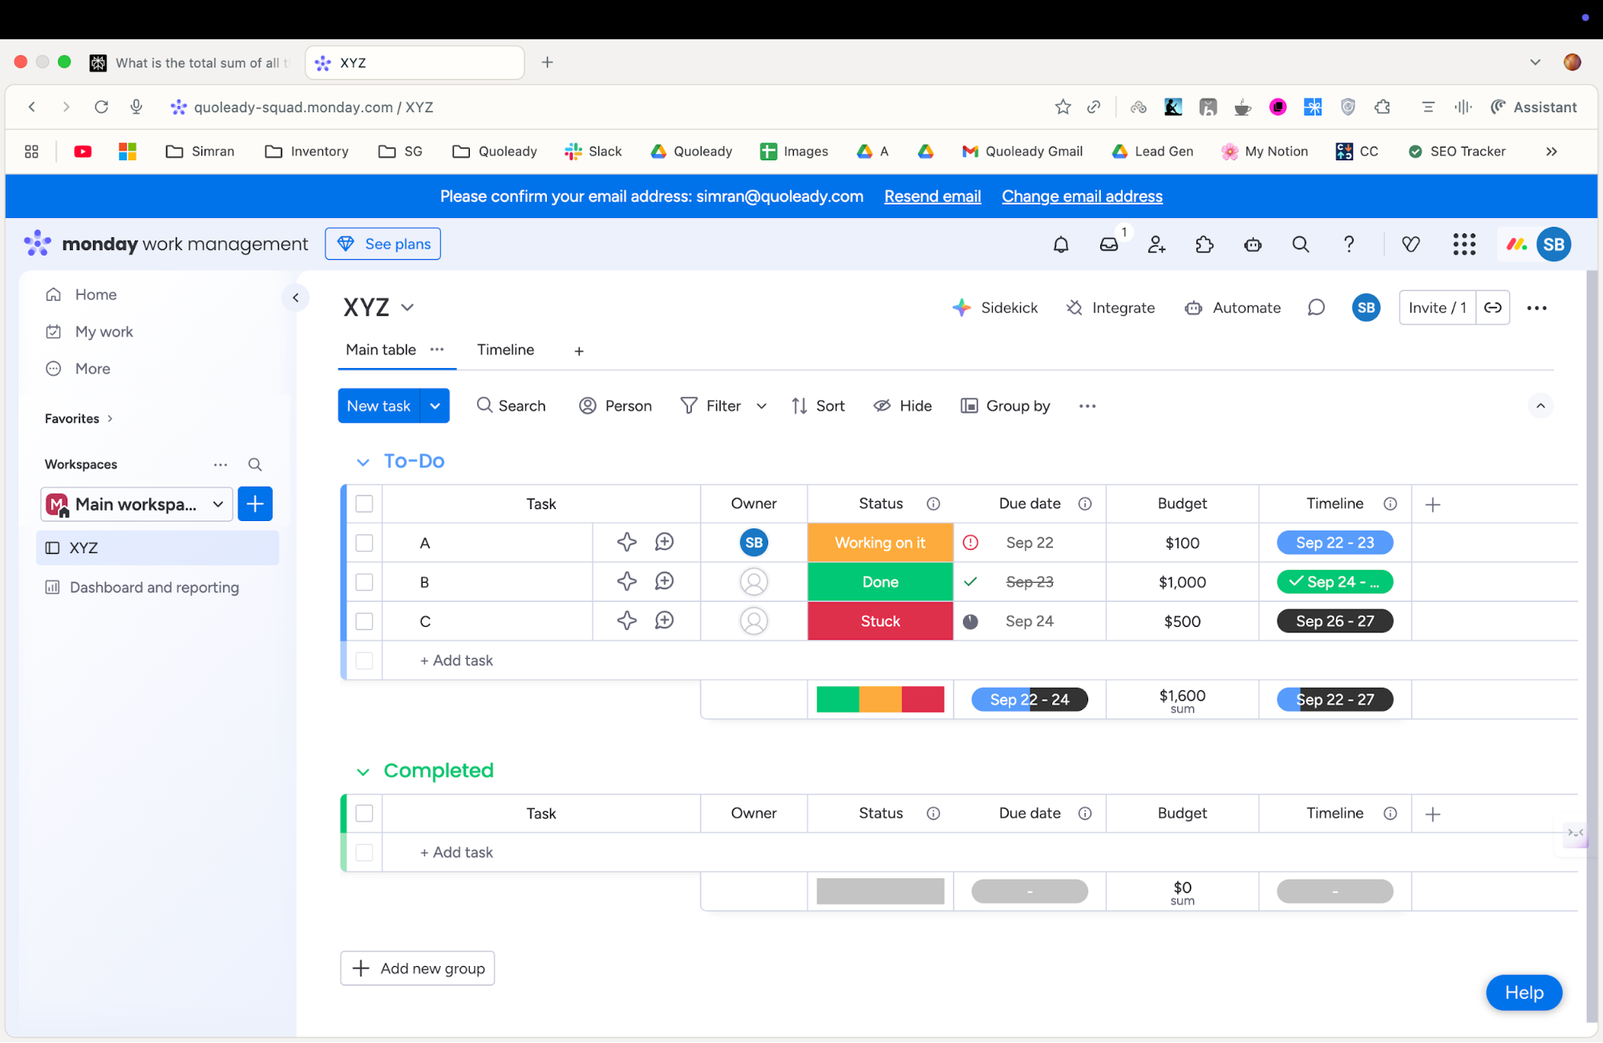The height and width of the screenshot is (1043, 1603).
Task: Switch to the Timeline tab
Action: coord(505,350)
